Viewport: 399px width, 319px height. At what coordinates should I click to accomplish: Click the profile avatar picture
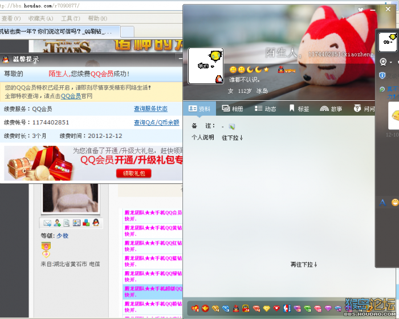(206, 66)
